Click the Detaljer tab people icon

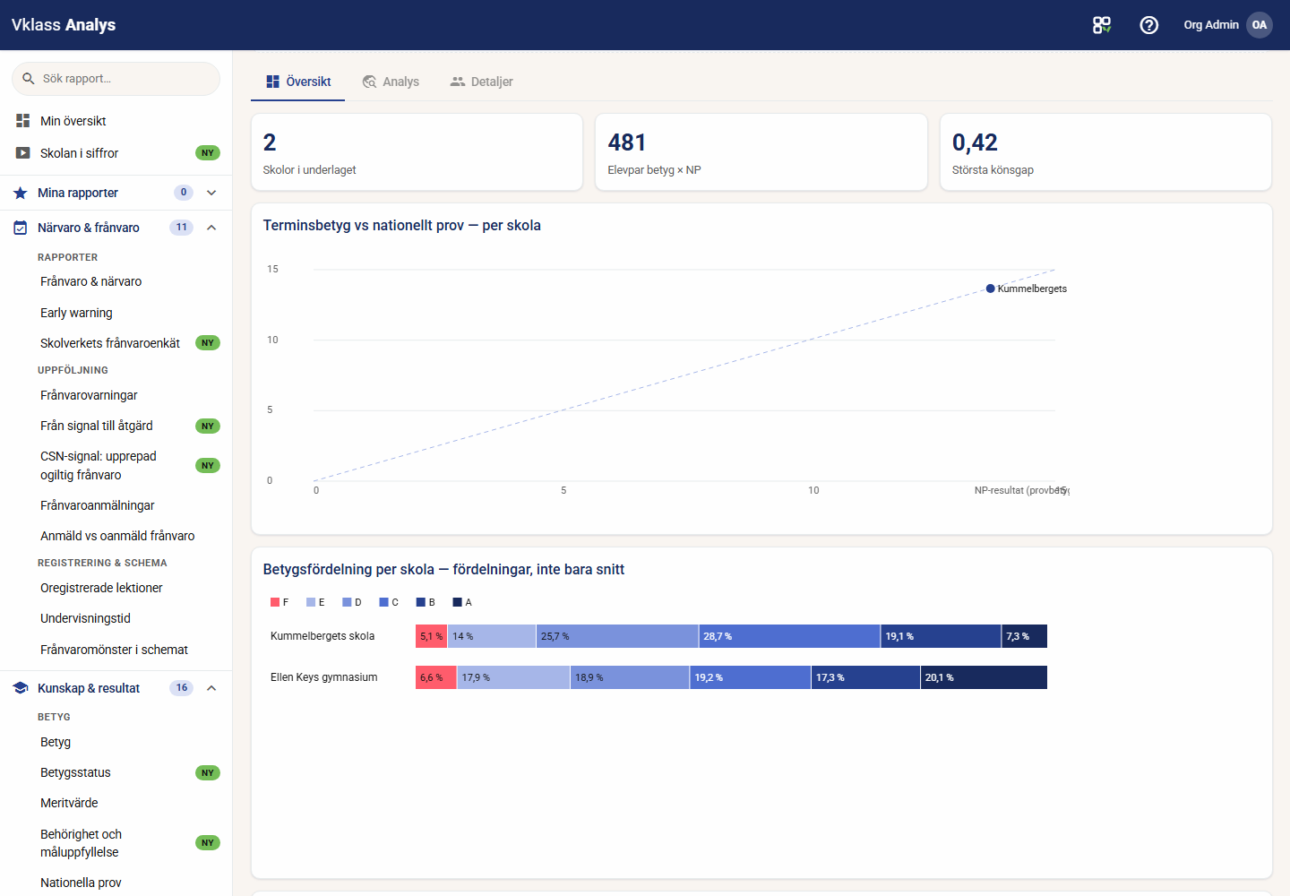[x=458, y=82]
